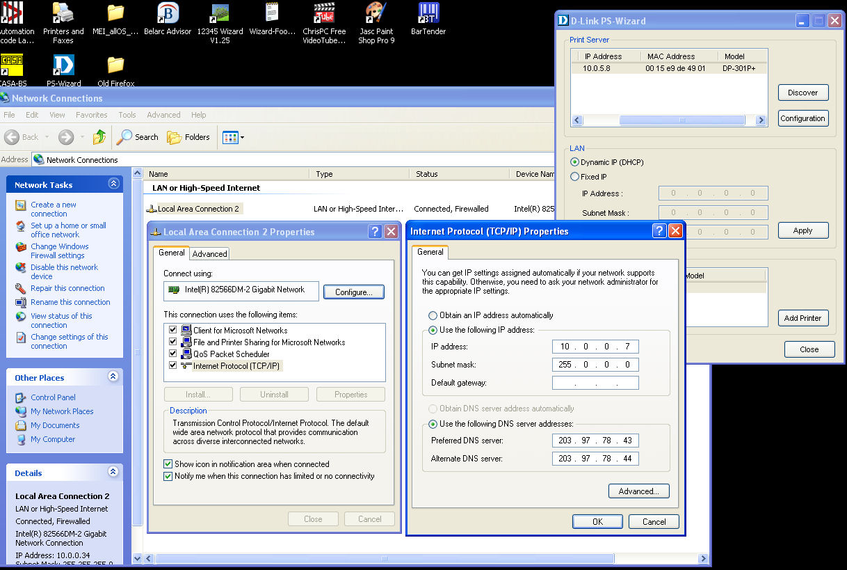
Task: Collapse the Network Tasks panel
Action: (x=113, y=184)
